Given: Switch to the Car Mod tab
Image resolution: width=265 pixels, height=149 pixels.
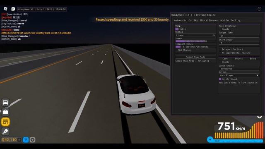Looking at the screenshot, I should pos(193,20).
